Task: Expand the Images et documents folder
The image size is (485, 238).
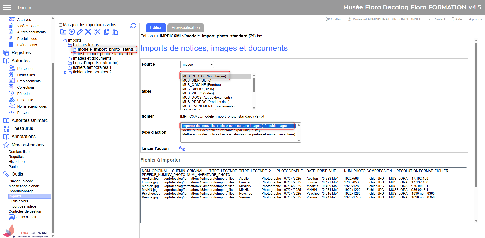Action: (x=65, y=59)
